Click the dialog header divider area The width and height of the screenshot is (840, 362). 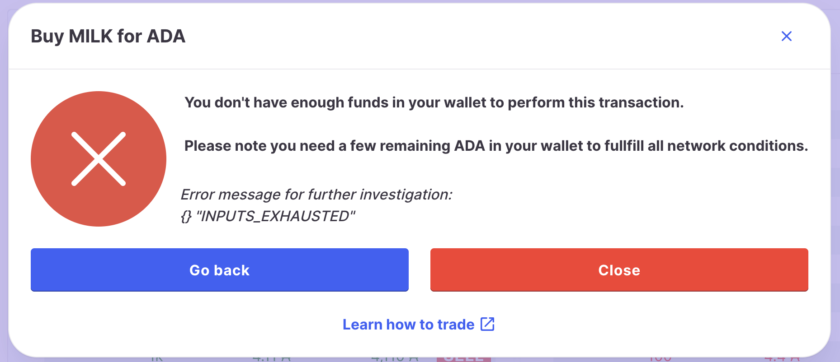(x=420, y=68)
